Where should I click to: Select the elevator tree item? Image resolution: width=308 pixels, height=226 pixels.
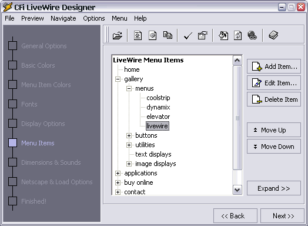tap(158, 117)
